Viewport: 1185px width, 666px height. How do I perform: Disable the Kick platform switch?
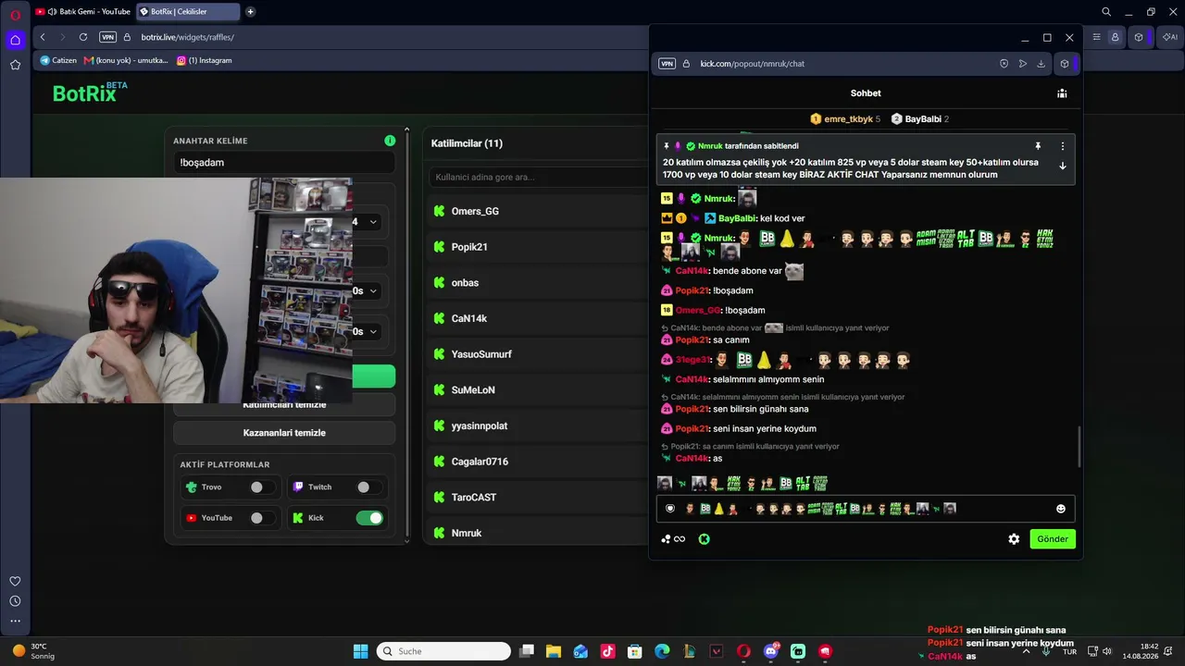pyautogui.click(x=369, y=518)
